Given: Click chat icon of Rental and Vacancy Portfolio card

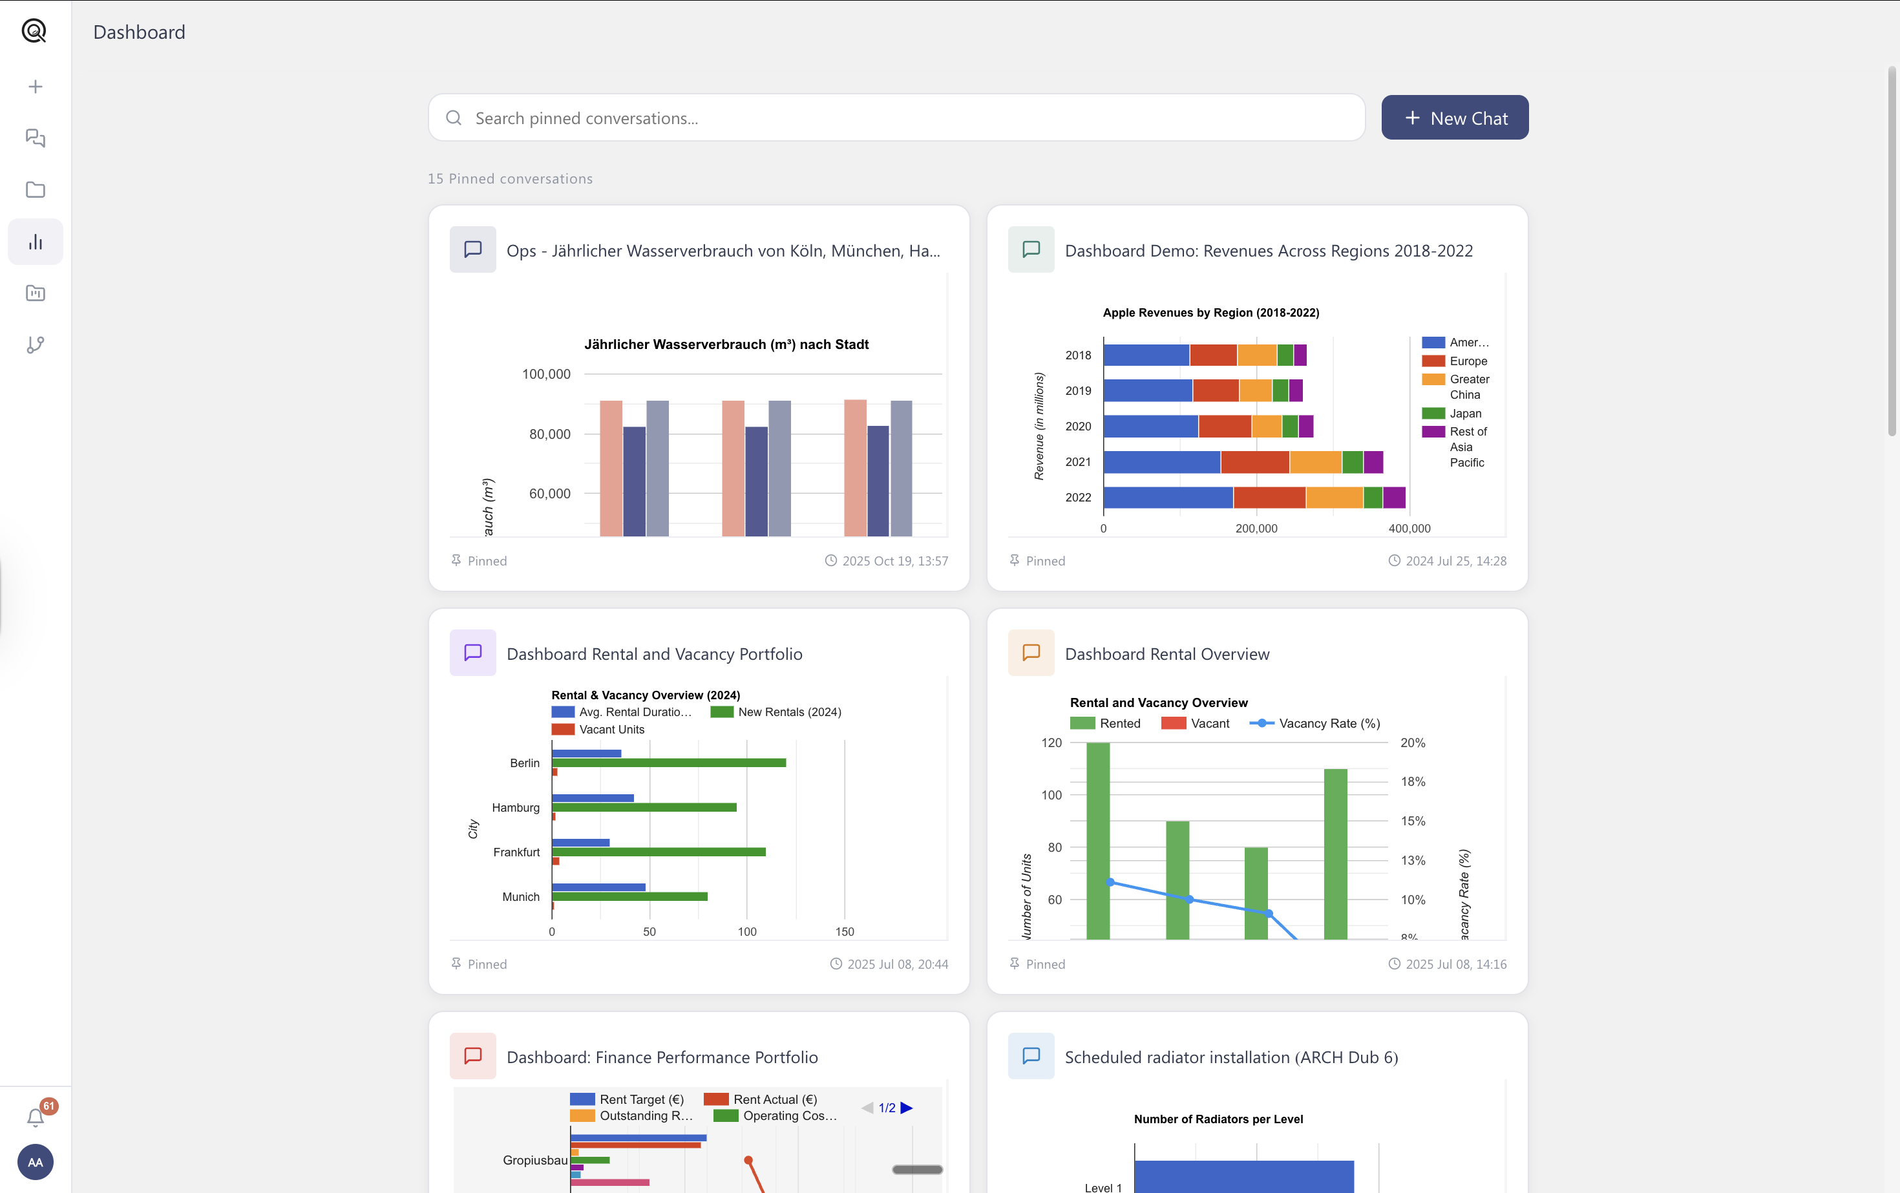Looking at the screenshot, I should point(472,653).
